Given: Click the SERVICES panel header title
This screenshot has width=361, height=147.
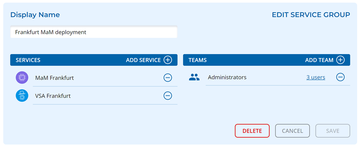Looking at the screenshot, I should (28, 60).
